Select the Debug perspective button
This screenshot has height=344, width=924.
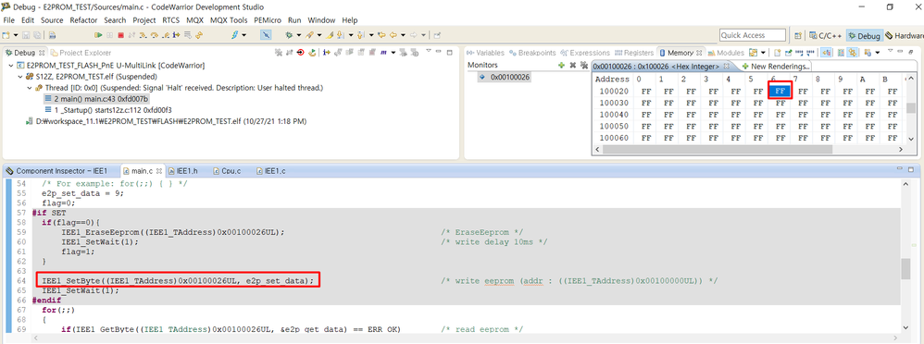(864, 36)
